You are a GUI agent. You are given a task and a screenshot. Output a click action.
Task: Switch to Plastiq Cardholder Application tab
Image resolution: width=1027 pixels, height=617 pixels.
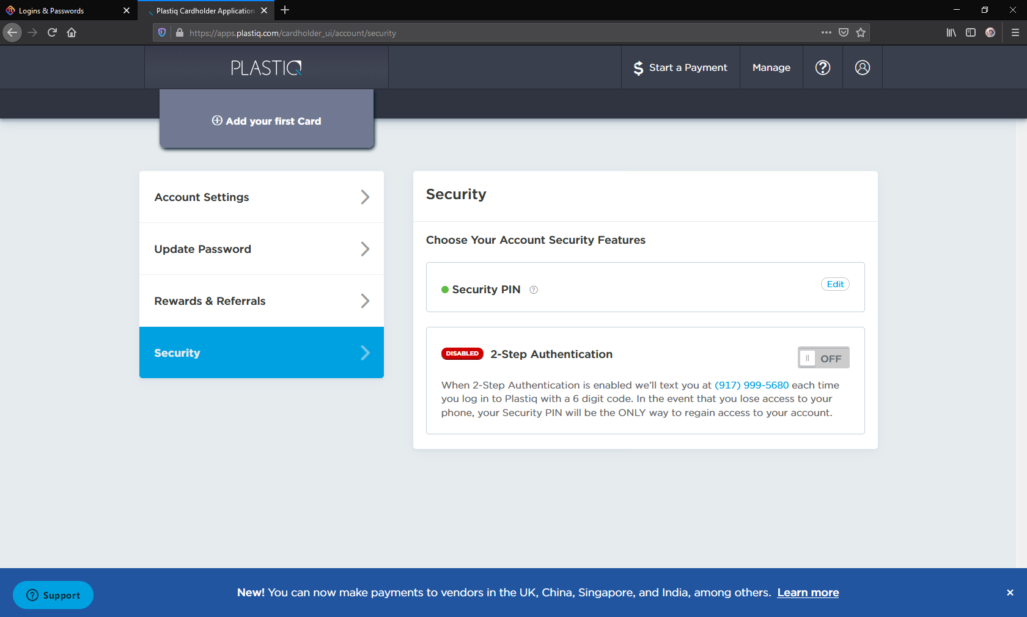(x=205, y=10)
